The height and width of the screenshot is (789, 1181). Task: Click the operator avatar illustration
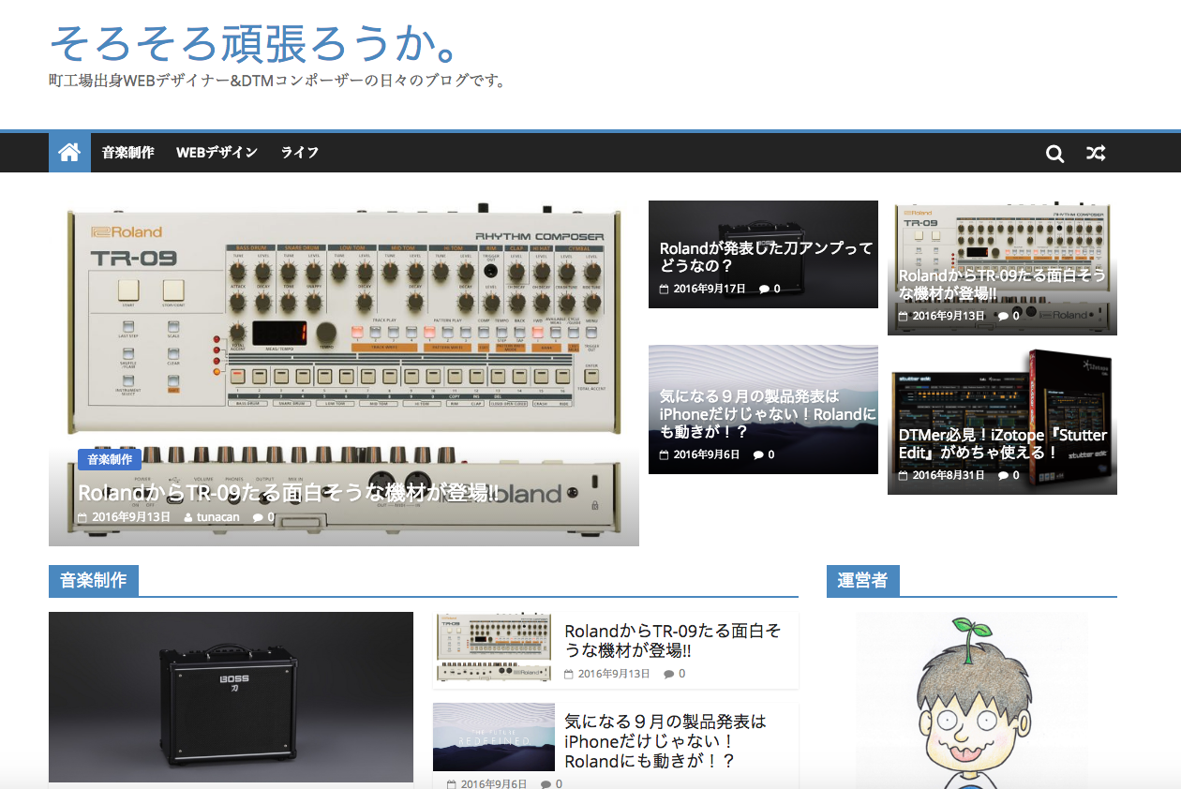click(x=972, y=701)
